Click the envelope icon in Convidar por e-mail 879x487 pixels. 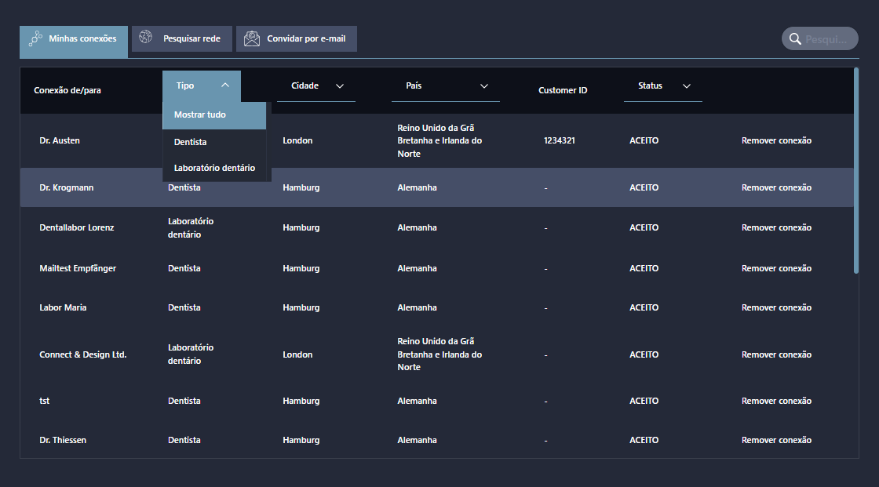pyautogui.click(x=252, y=38)
